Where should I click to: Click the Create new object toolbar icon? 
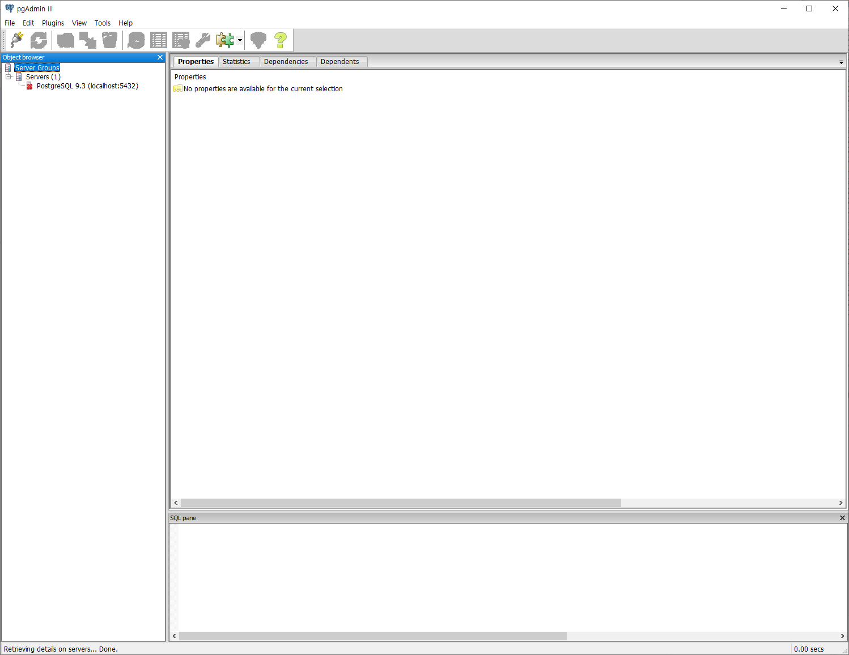[x=88, y=40]
